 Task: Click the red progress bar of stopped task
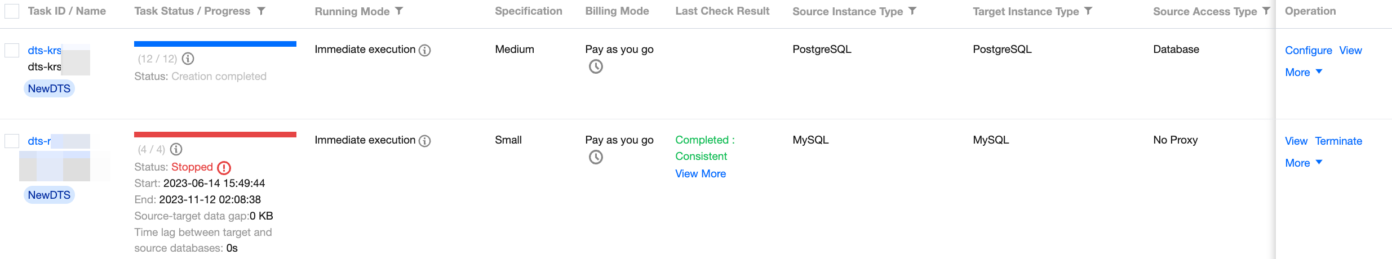pos(215,135)
